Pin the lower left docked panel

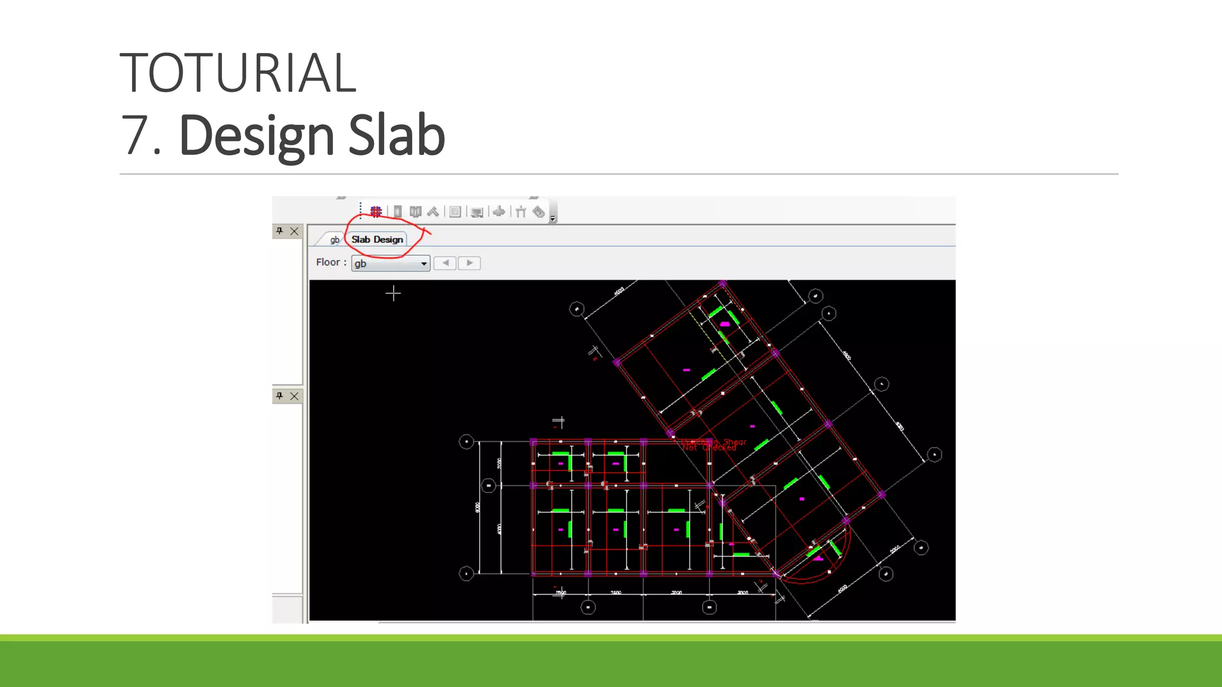pos(279,396)
